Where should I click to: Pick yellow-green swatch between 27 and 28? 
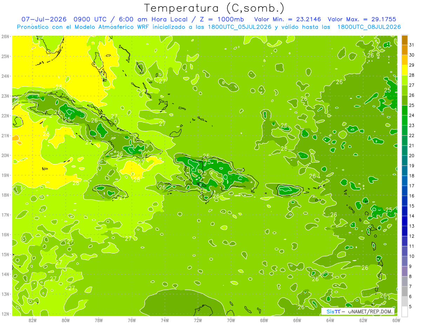pyautogui.click(x=405, y=80)
